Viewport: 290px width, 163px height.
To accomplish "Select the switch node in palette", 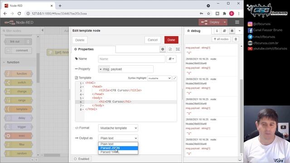I will coord(18,82).
